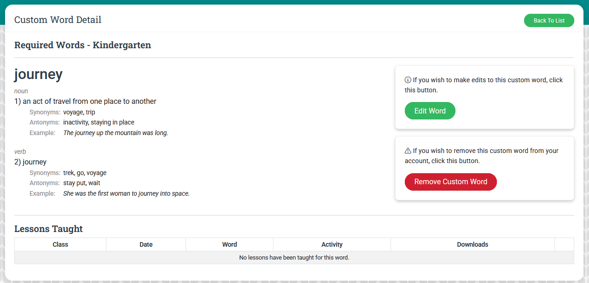Screen dimensions: 589x283
Task: Click the Downloads column header
Action: 472,244
